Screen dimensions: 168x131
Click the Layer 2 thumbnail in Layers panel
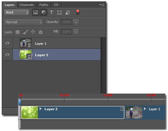click(26, 54)
